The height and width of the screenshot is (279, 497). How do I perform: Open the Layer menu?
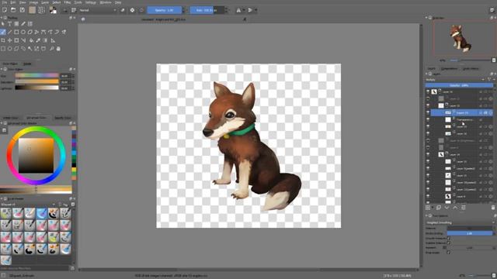45,2
